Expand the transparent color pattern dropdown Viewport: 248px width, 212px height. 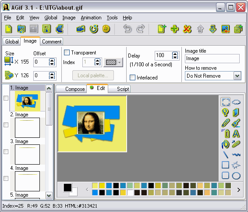pos(120,62)
